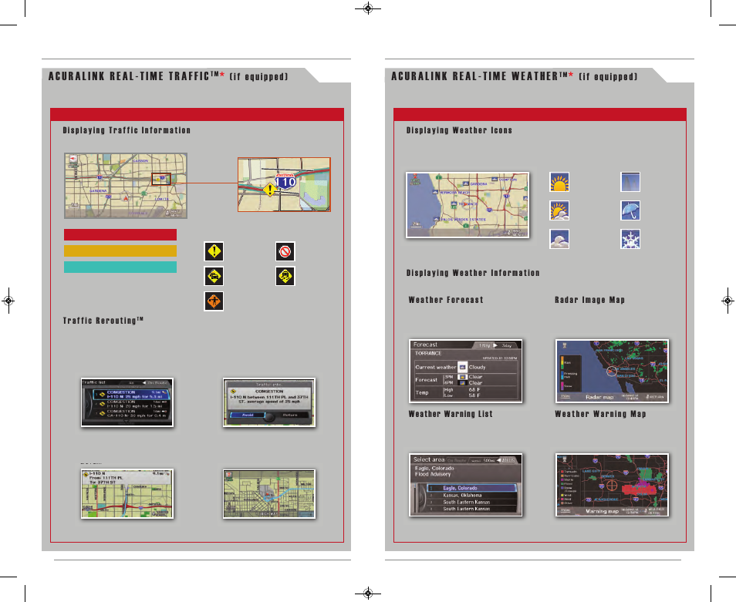The image size is (736, 602).
Task: Select CA-110 N 30 mph congestion row
Action: 131,413
